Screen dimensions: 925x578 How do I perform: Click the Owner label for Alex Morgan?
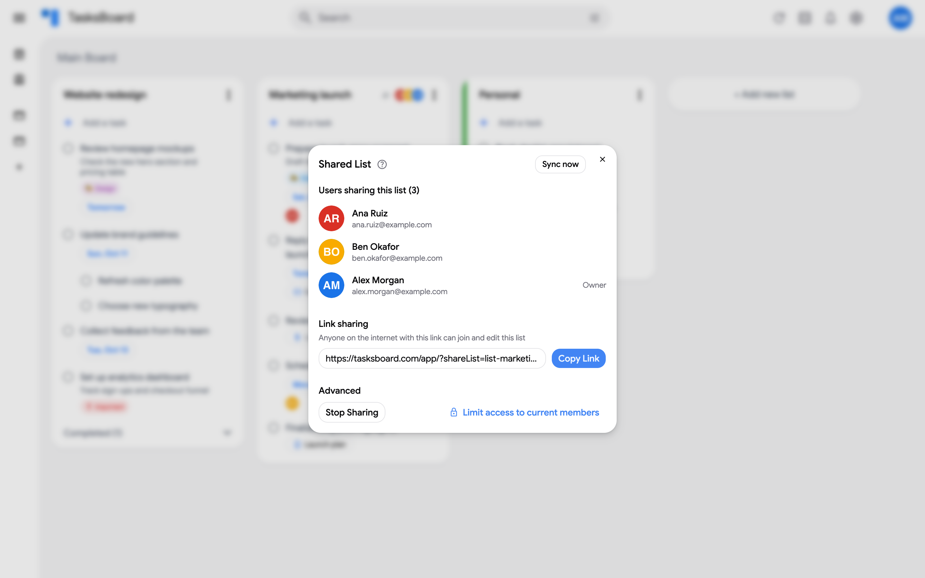(x=594, y=285)
